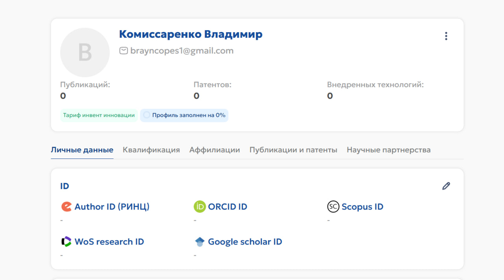
Task: Open the three-dot profile options menu
Action: pyautogui.click(x=446, y=36)
